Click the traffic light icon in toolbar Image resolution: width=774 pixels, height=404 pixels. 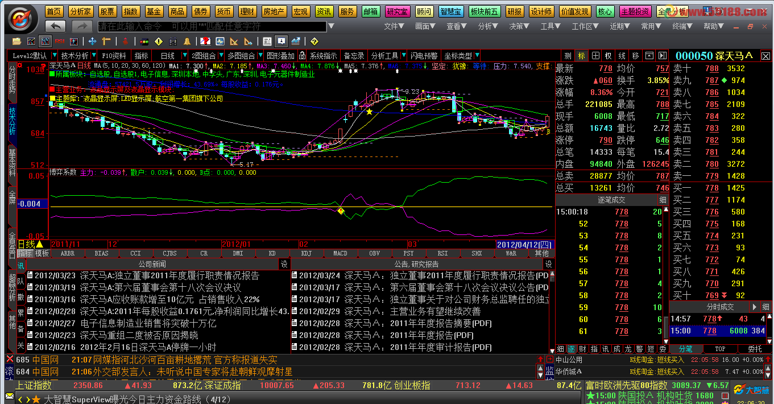(x=144, y=42)
